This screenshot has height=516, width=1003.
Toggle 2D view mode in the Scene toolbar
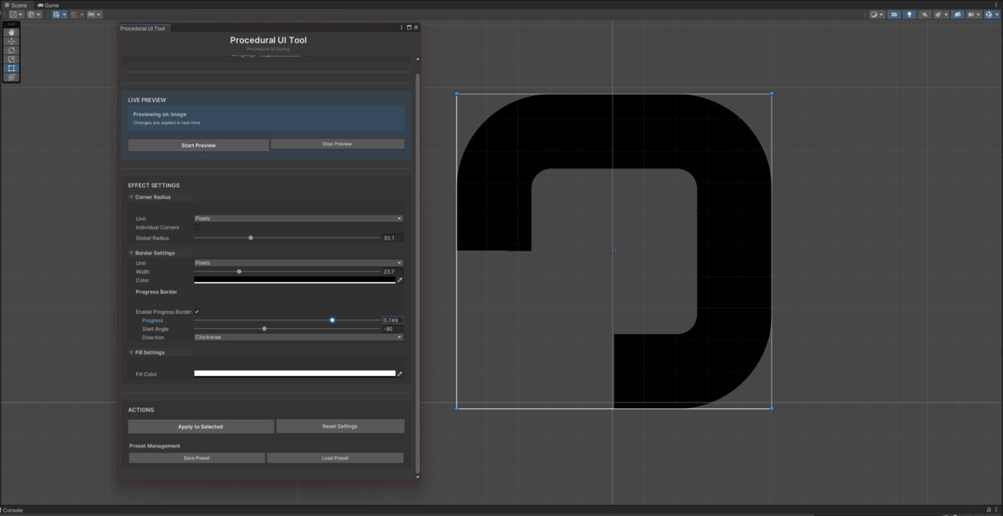click(x=894, y=14)
